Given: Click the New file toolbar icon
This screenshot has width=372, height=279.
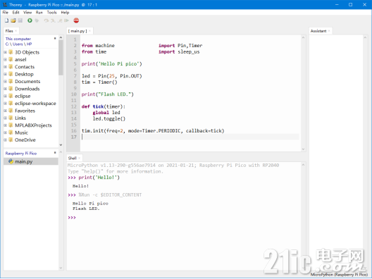Looking at the screenshot, I should click(x=6, y=20).
